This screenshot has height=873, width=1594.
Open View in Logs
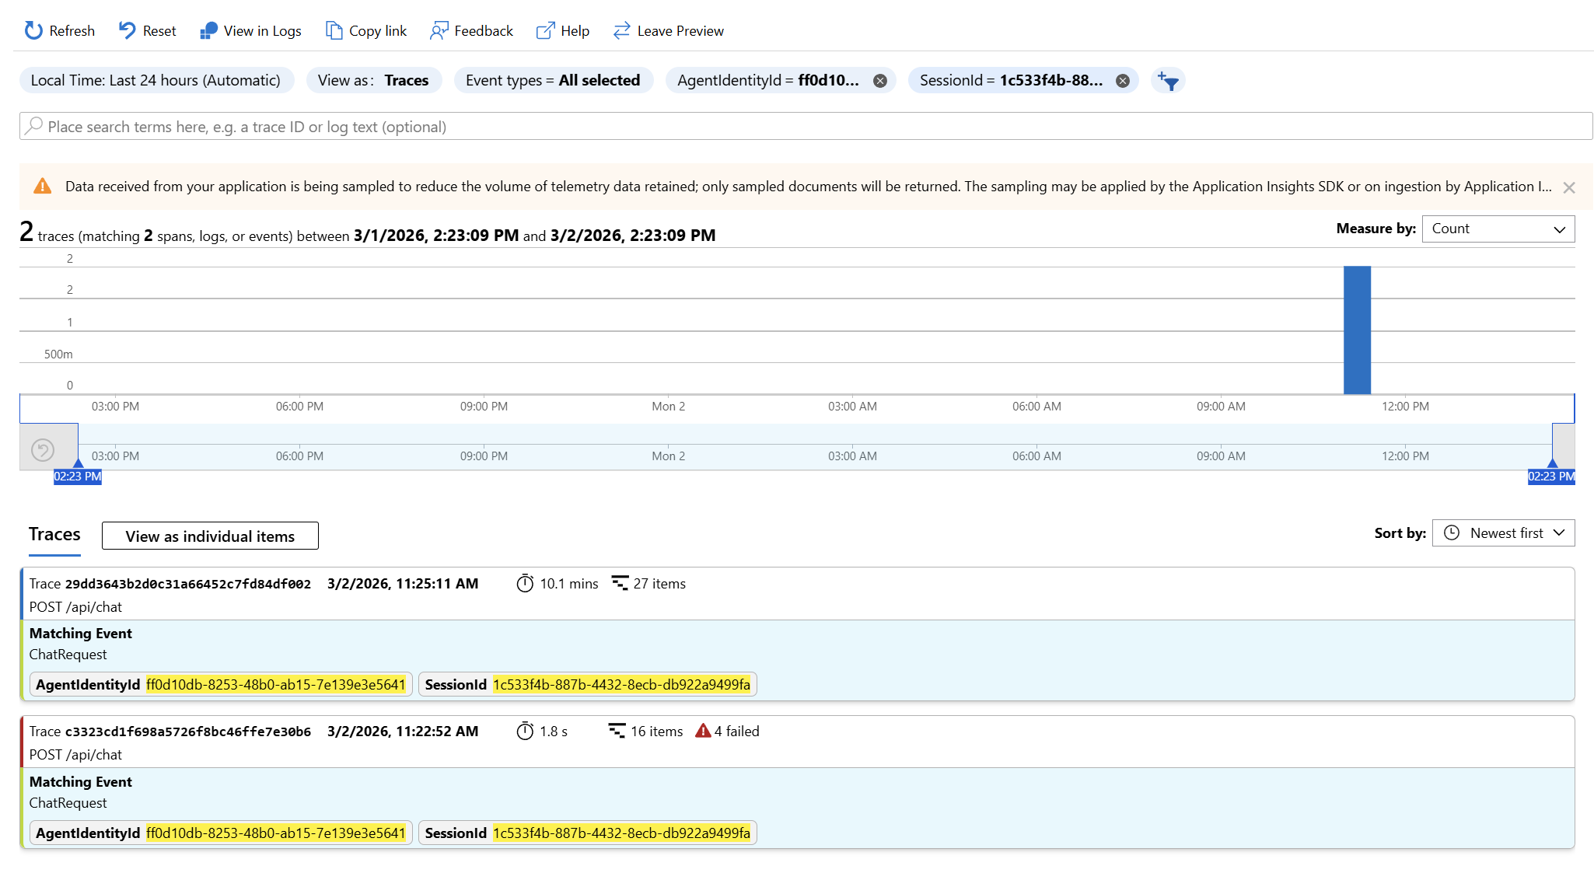(250, 30)
